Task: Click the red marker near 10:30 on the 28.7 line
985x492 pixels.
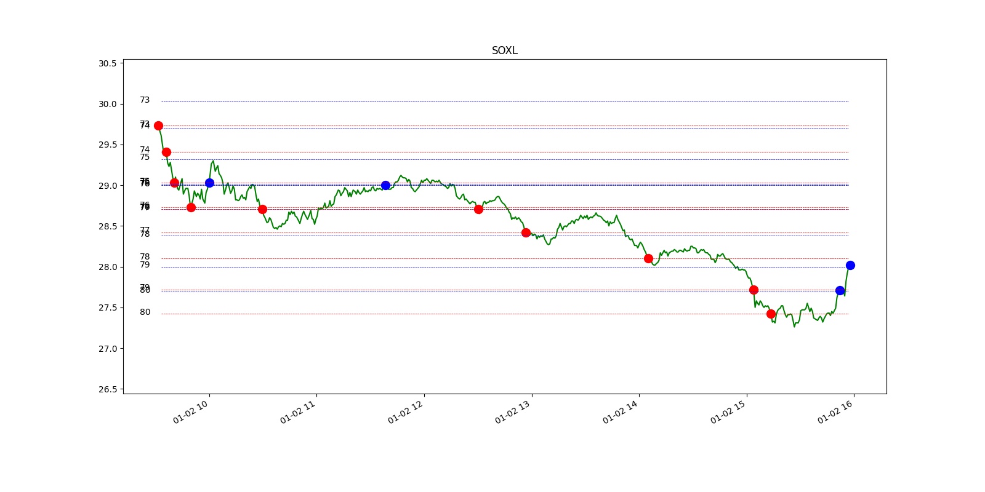Action: [262, 209]
